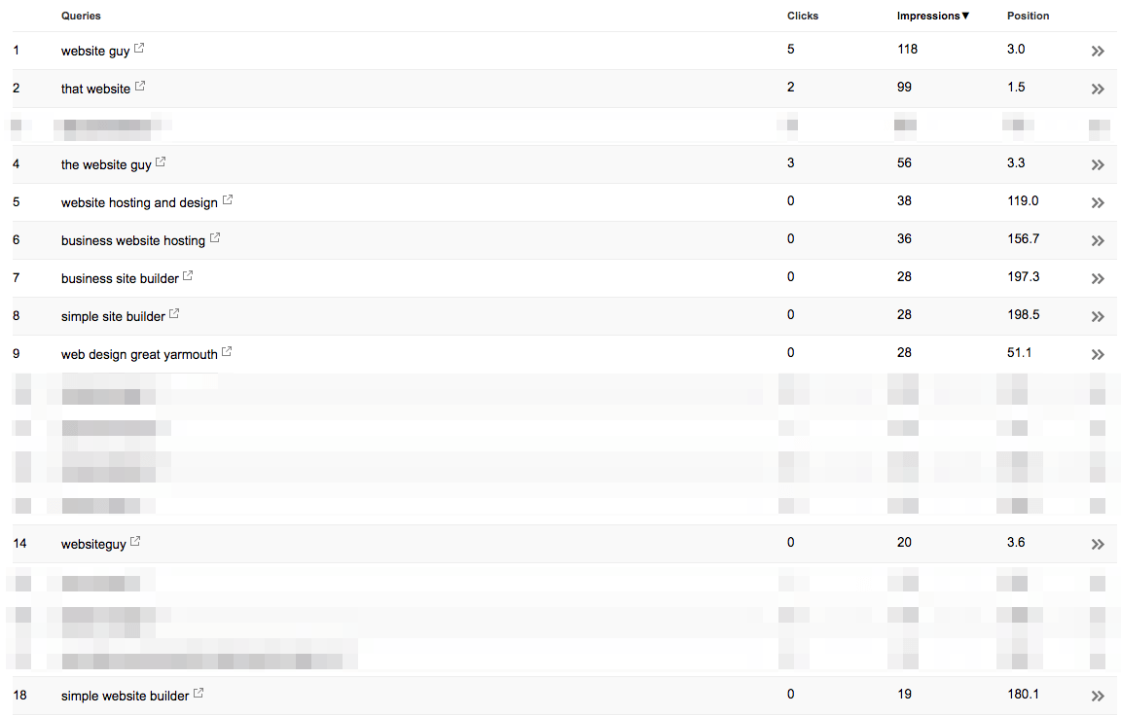The width and height of the screenshot is (1121, 716).
Task: Open external link icon next to 'that website'
Action: tap(140, 86)
